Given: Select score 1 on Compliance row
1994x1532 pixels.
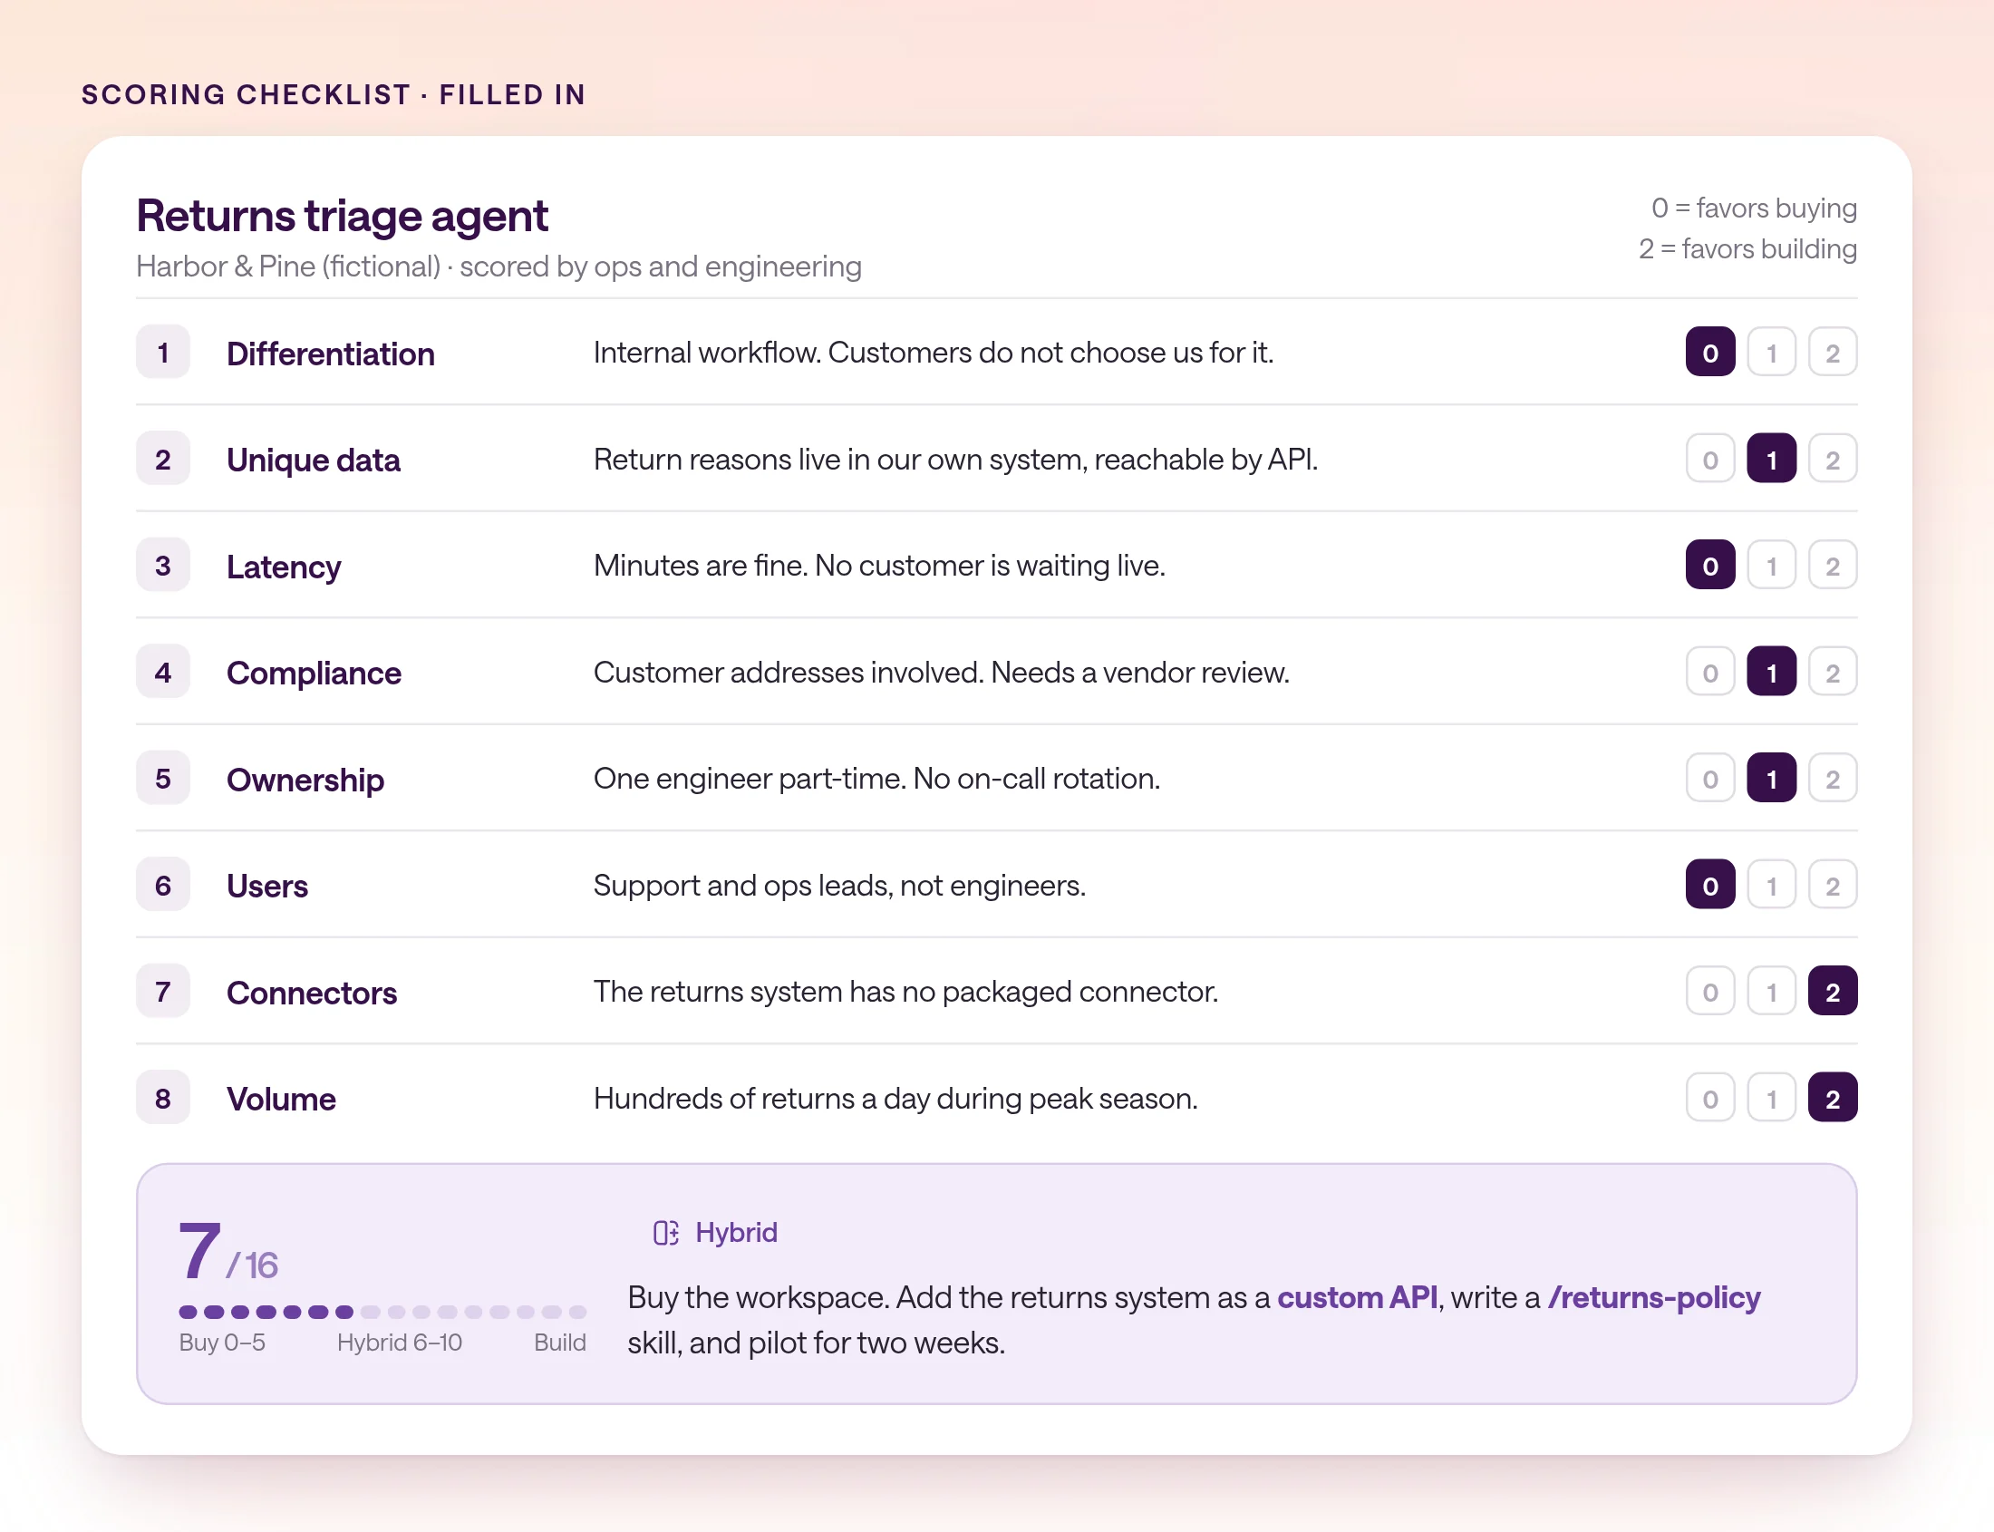Looking at the screenshot, I should [1771, 672].
